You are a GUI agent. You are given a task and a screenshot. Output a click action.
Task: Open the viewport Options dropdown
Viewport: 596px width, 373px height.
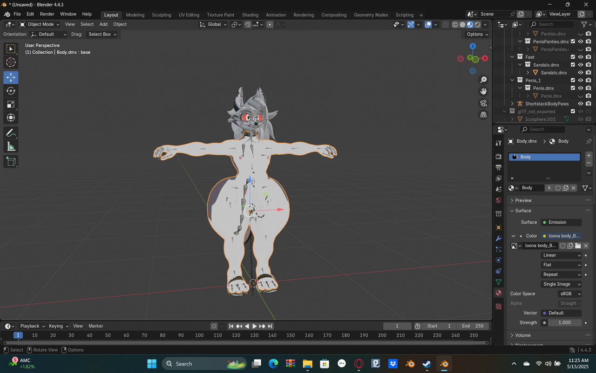pos(478,34)
